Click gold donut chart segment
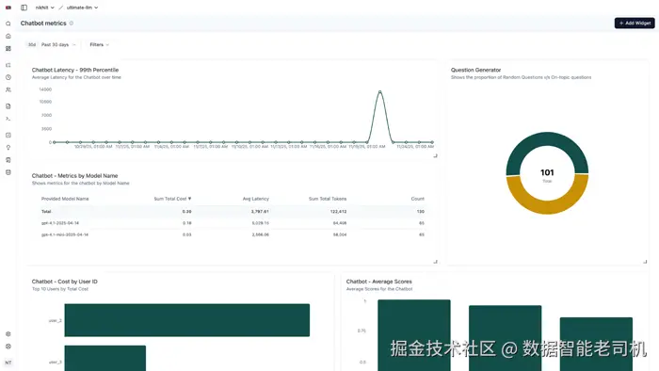This screenshot has width=659, height=371. (x=547, y=206)
